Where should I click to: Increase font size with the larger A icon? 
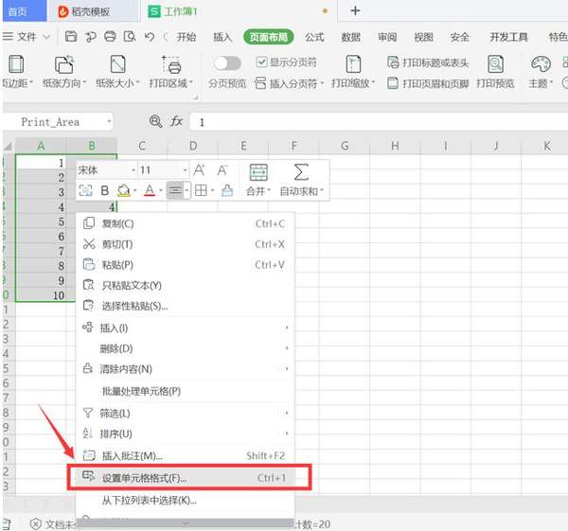pos(199,170)
